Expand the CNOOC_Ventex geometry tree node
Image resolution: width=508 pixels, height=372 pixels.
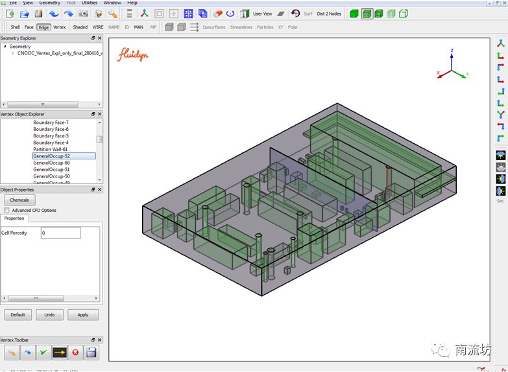[14, 53]
